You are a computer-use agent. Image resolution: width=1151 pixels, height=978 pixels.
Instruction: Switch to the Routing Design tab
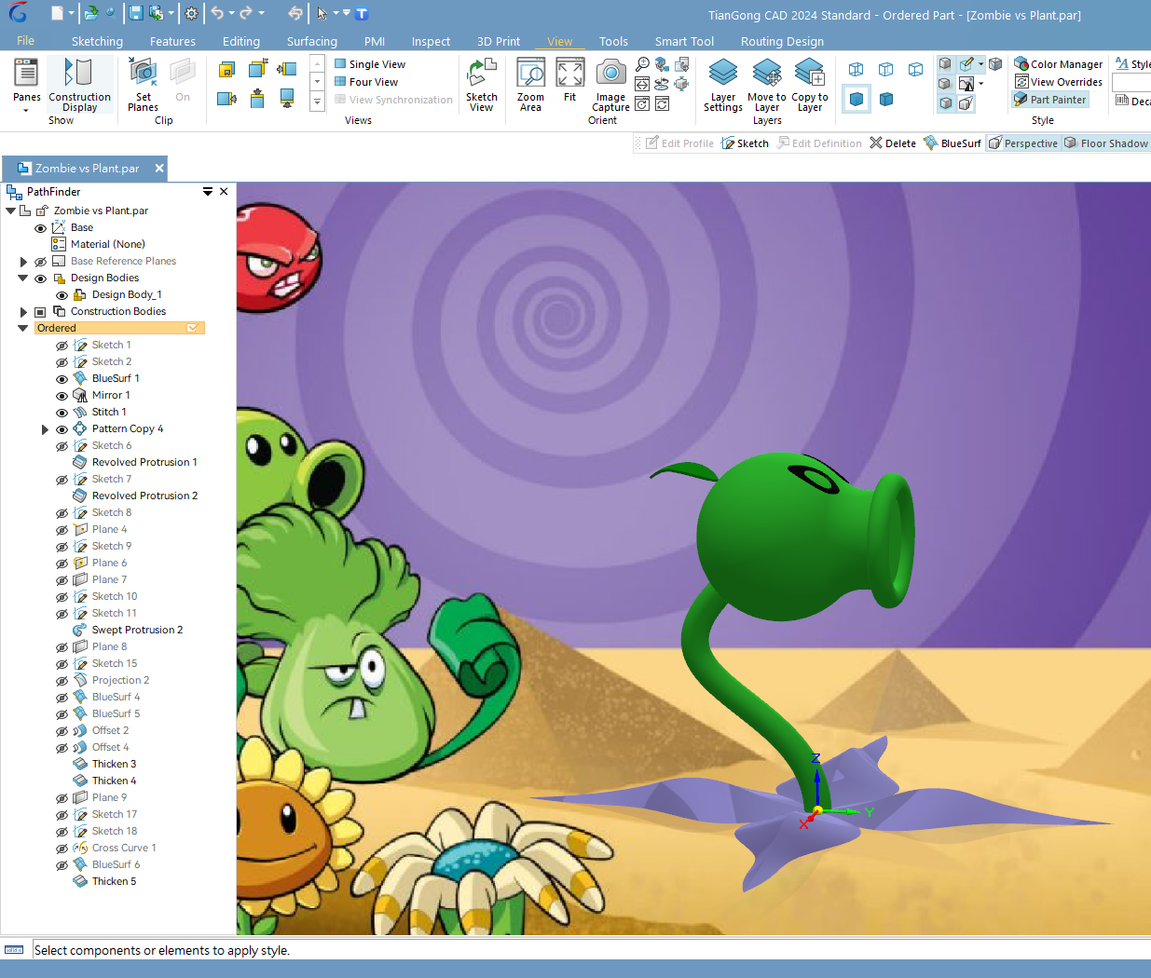point(782,41)
